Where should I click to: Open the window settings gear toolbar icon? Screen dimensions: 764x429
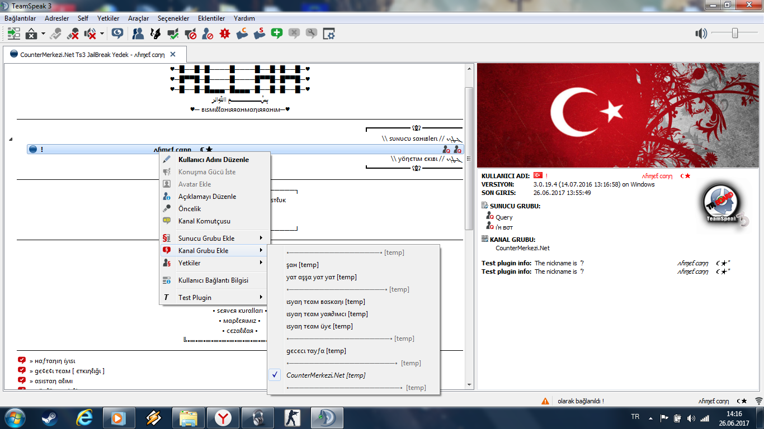tap(329, 34)
